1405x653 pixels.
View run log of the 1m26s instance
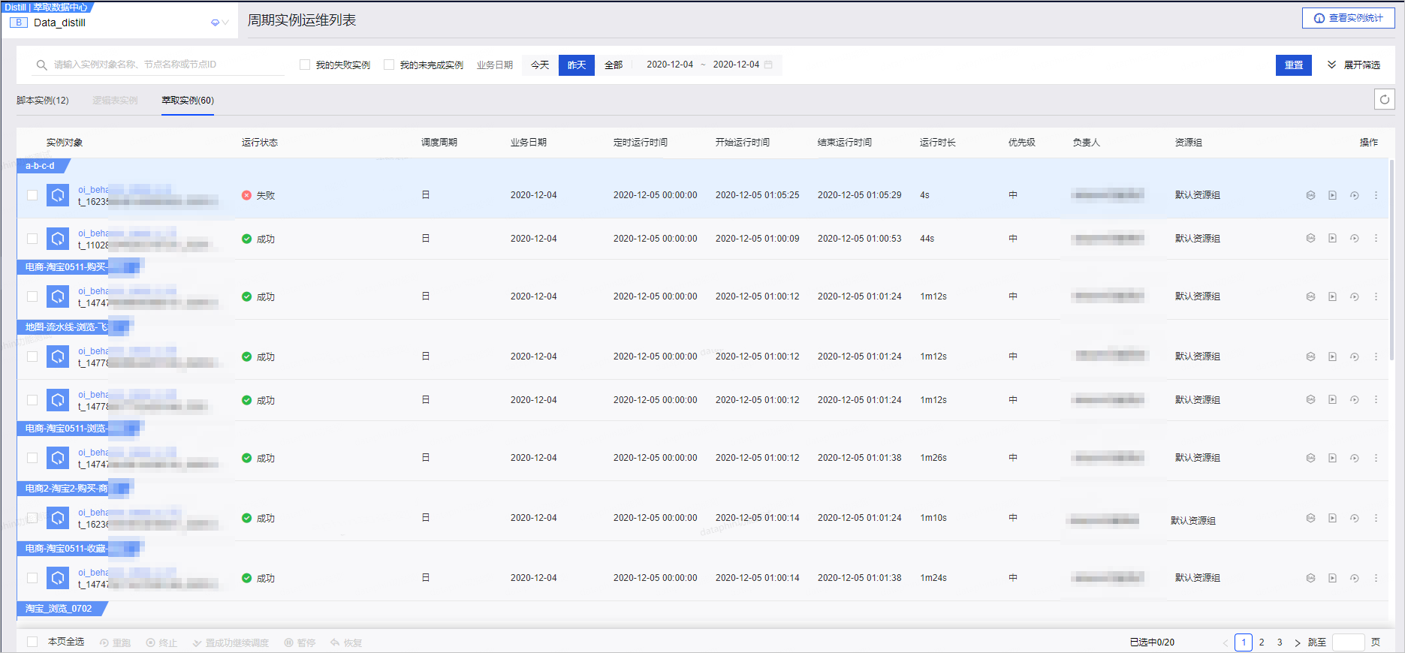[x=1332, y=458]
